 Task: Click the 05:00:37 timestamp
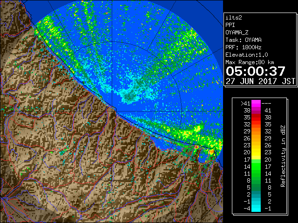point(256,71)
